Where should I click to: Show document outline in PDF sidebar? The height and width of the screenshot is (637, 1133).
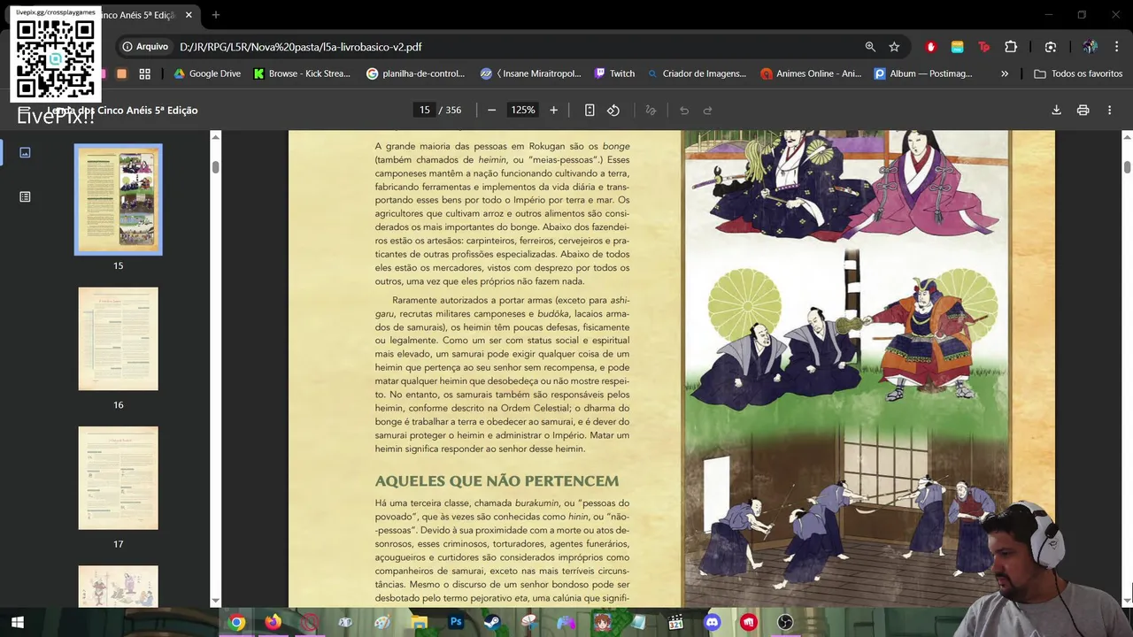click(25, 196)
